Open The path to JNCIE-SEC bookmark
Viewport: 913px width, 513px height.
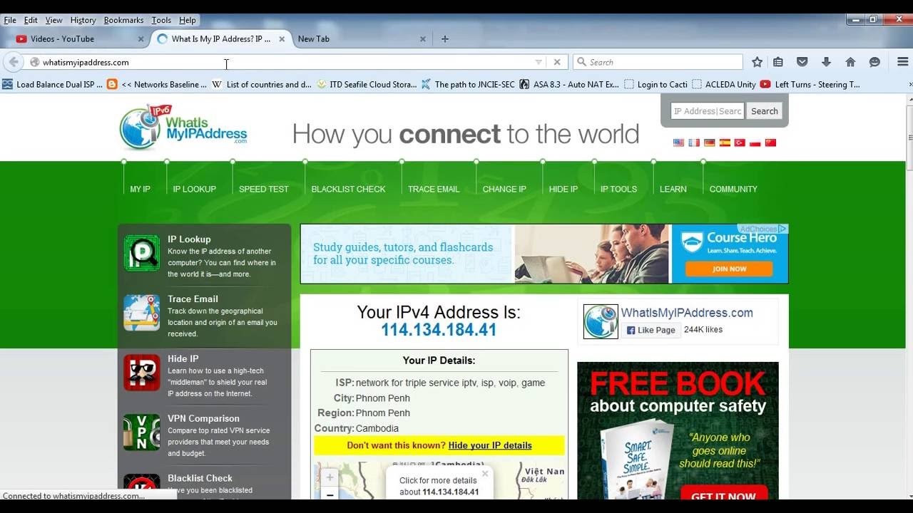pos(468,84)
